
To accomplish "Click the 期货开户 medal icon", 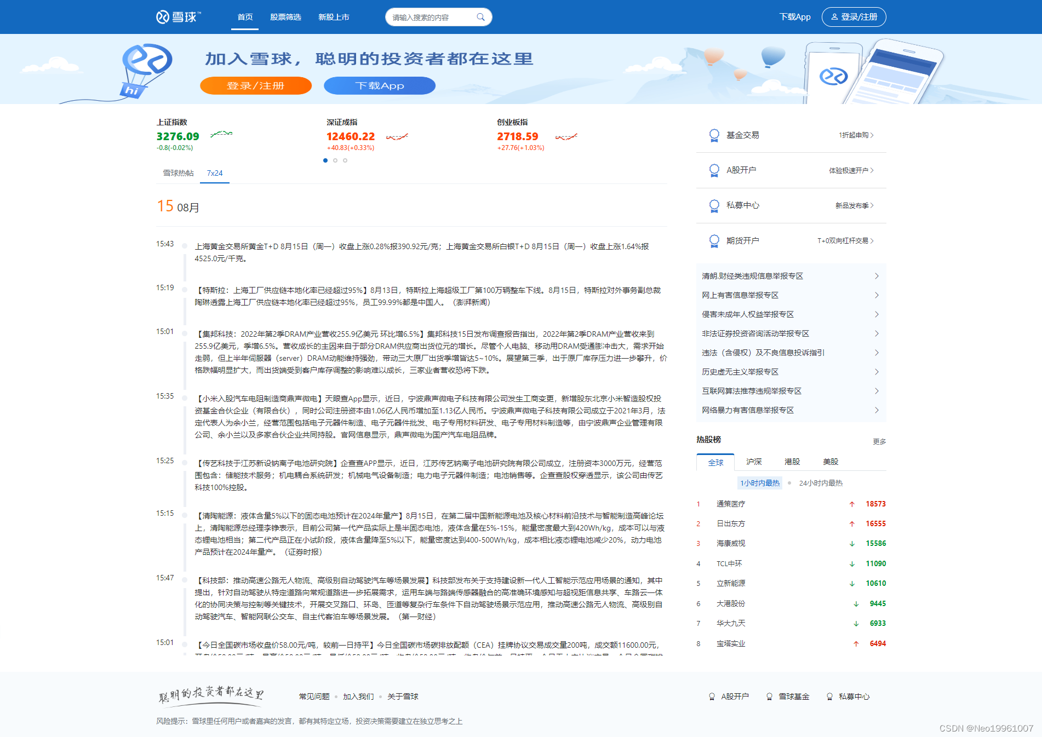I will 714,241.
